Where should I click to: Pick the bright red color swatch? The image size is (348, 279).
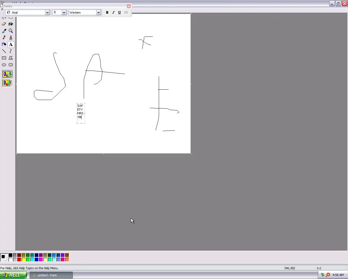point(19,260)
